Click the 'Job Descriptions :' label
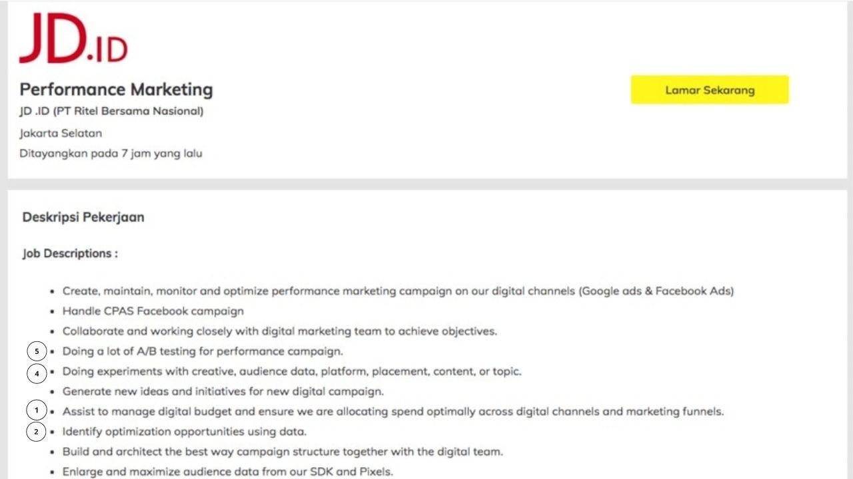Image resolution: width=853 pixels, height=479 pixels. coord(70,253)
